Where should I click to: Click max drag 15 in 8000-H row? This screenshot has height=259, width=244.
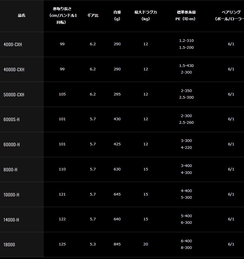146,169
